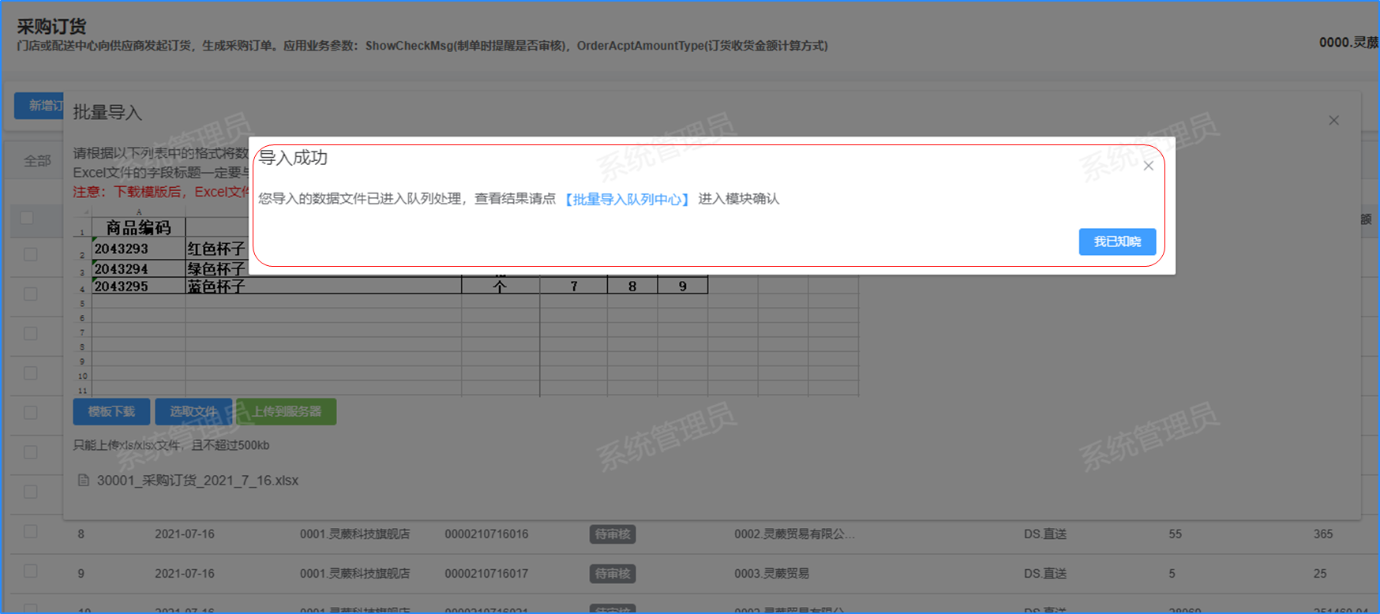Switch to the 全部 tab
Image resolution: width=1380 pixels, height=614 pixels.
(x=37, y=161)
